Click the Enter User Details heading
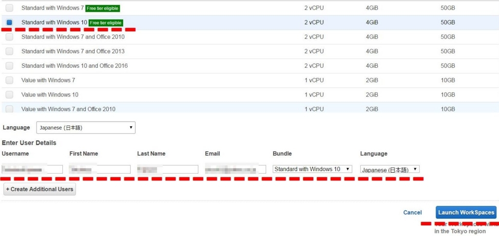Screen dimensions: 499x236 pyautogui.click(x=29, y=143)
